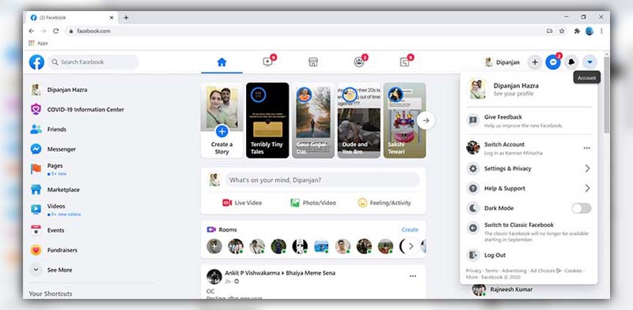Click the plus Create button
This screenshot has width=633, height=310.
535,62
